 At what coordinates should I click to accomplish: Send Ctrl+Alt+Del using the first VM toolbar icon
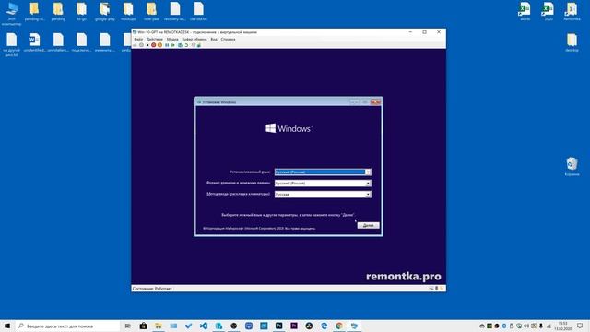(135, 45)
